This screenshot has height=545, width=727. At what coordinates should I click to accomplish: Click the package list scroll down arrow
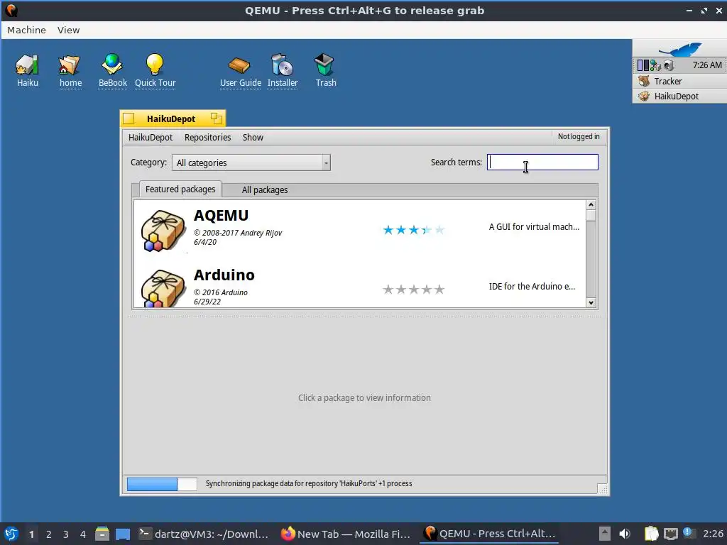click(x=591, y=302)
